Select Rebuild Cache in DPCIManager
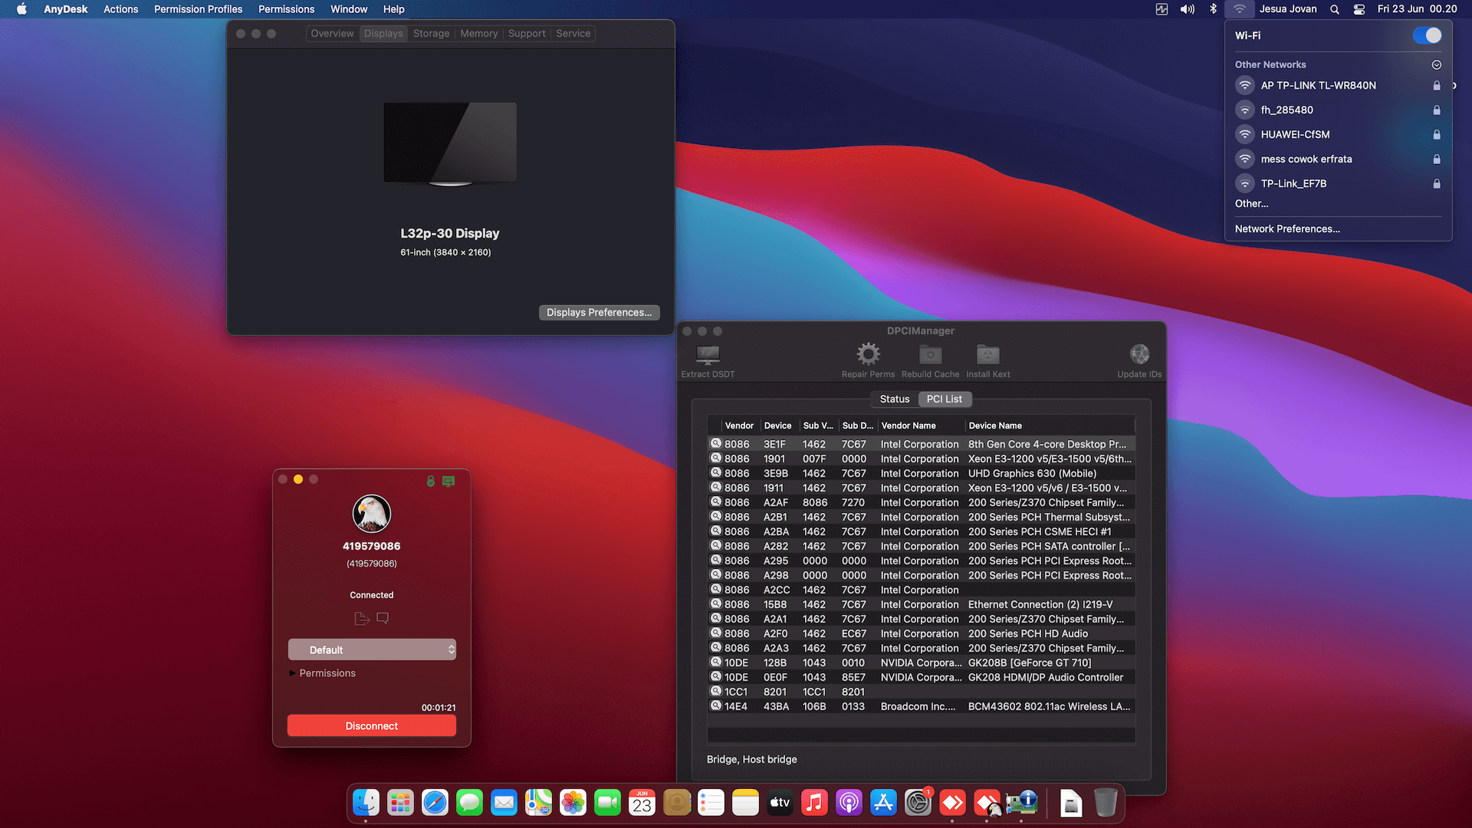 pyautogui.click(x=930, y=353)
